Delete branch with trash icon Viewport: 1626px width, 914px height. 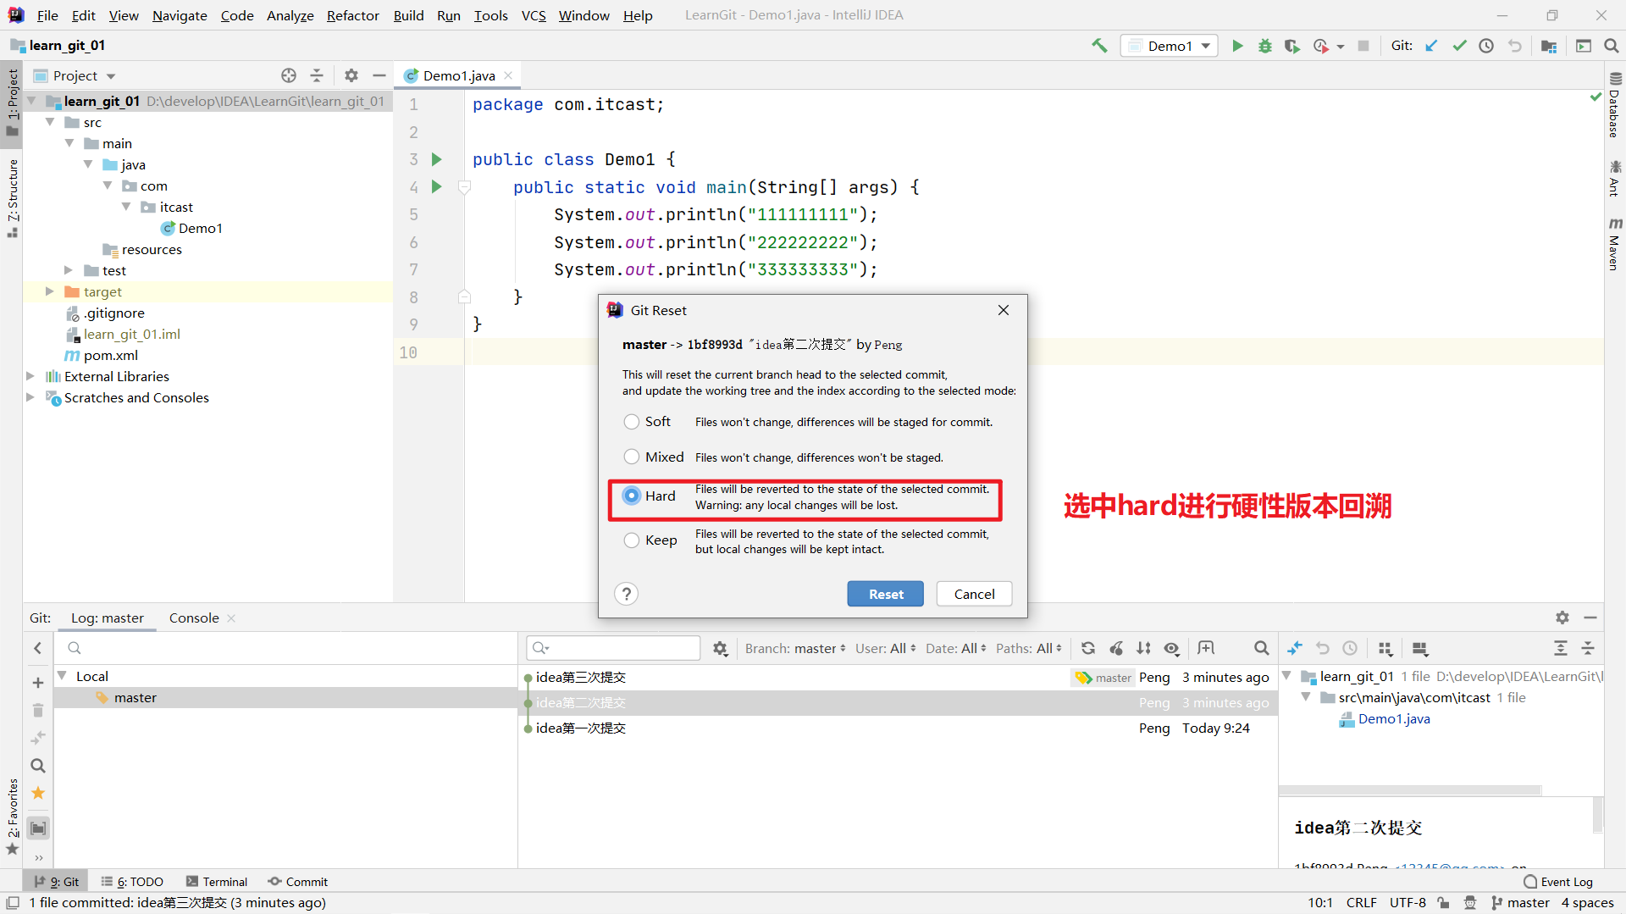pyautogui.click(x=38, y=710)
